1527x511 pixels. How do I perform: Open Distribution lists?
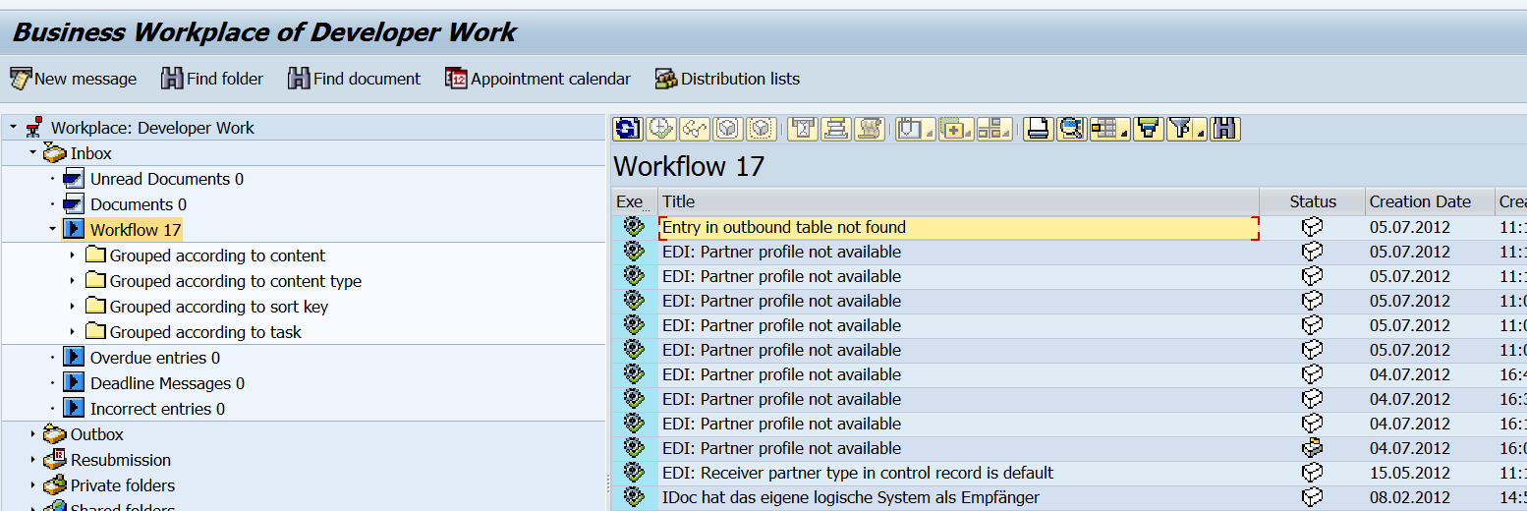727,79
